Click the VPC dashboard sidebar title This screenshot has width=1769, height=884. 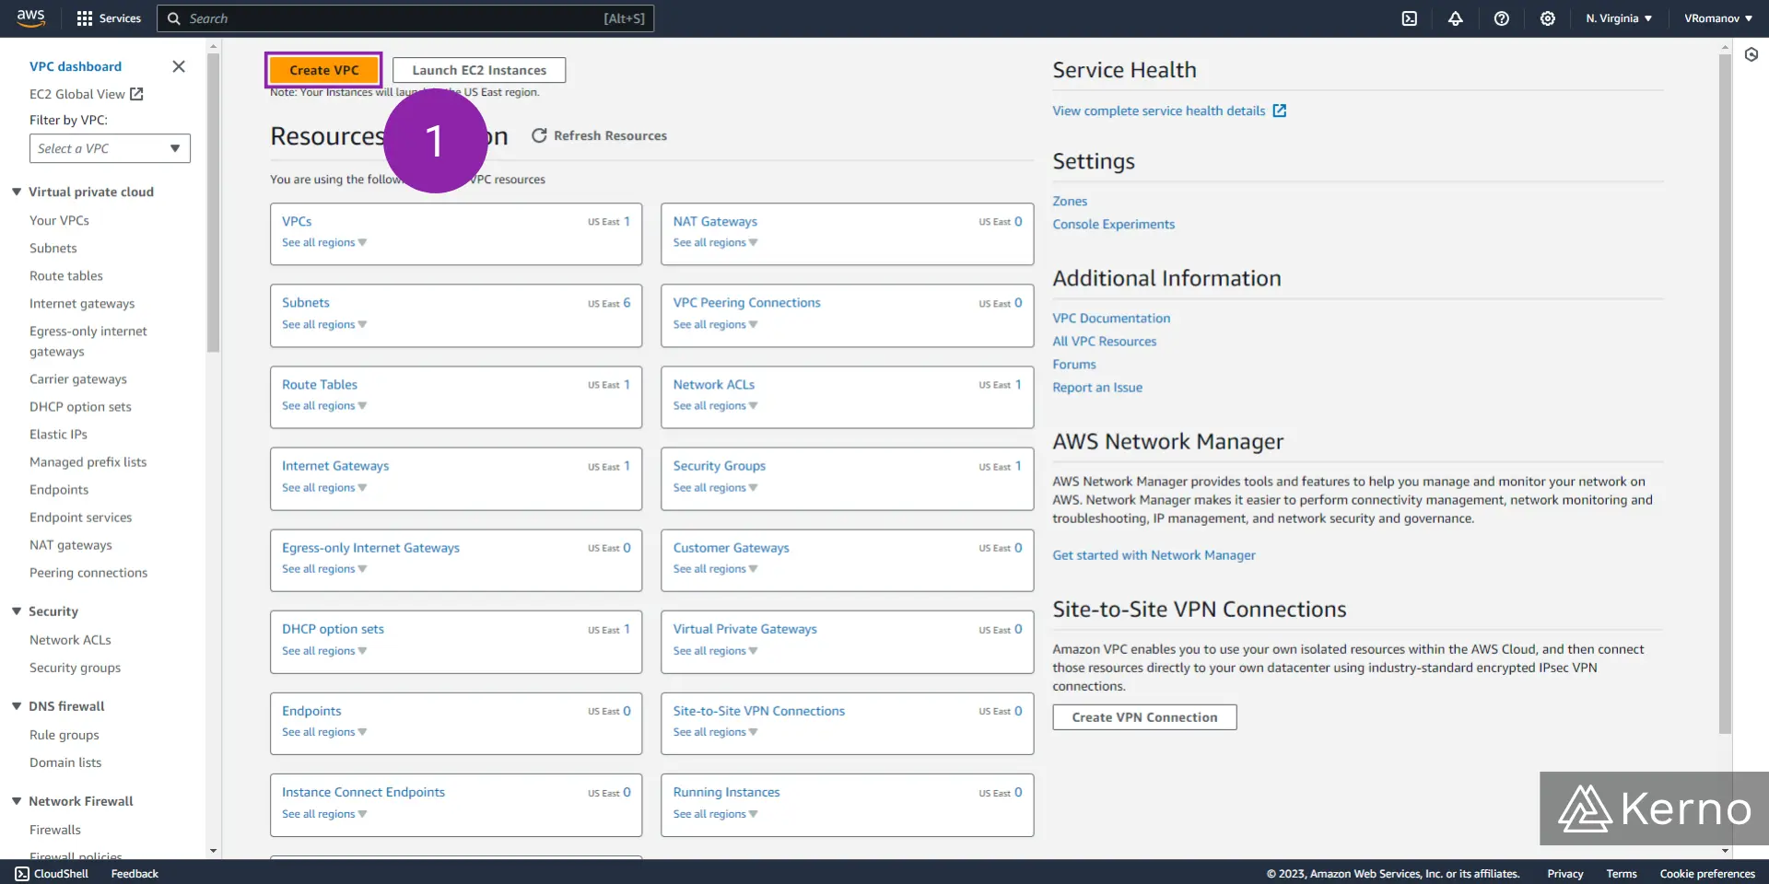tap(76, 66)
